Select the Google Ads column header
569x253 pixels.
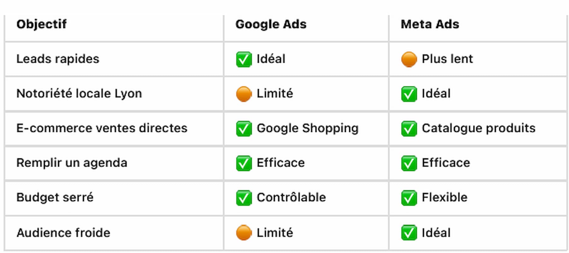point(271,24)
